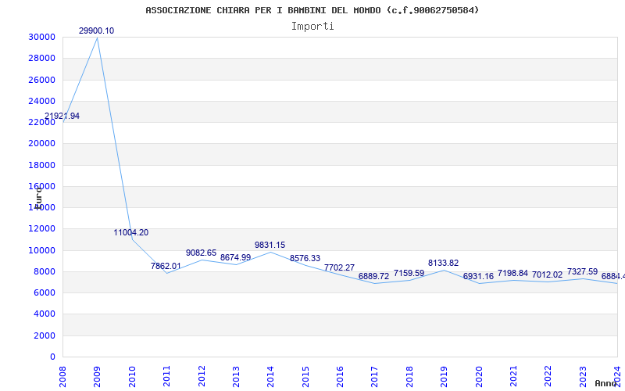Click the 7862.01 value label
The image size is (625, 391).
(x=166, y=266)
